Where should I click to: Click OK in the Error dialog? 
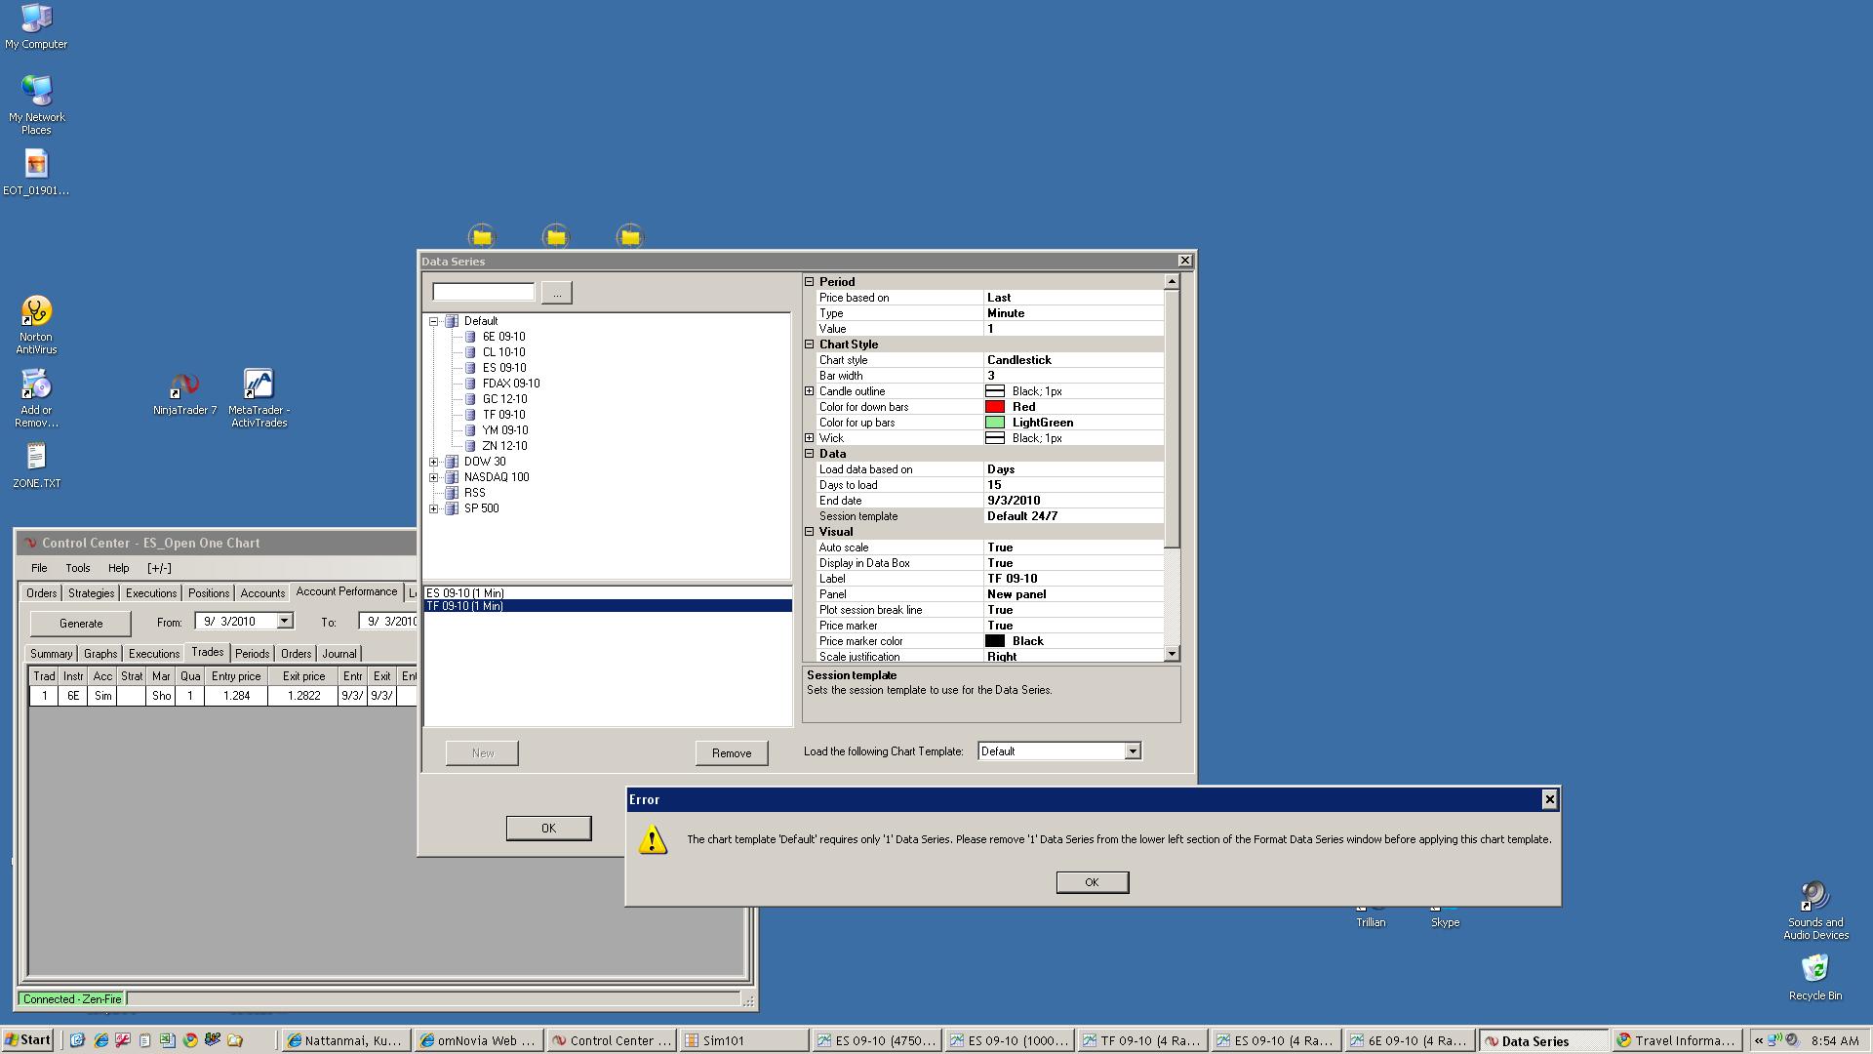click(x=1092, y=882)
